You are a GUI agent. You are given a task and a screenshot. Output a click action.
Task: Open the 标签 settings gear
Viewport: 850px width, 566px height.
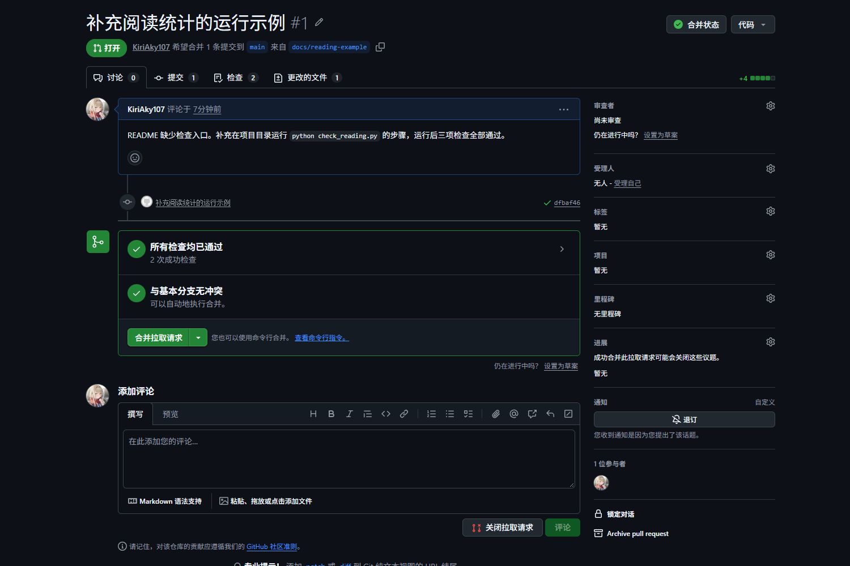coord(770,211)
